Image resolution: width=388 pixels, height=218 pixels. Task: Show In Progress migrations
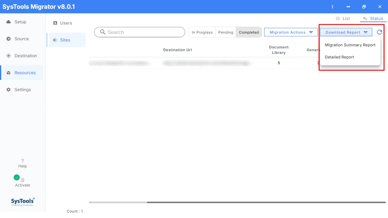coord(202,32)
